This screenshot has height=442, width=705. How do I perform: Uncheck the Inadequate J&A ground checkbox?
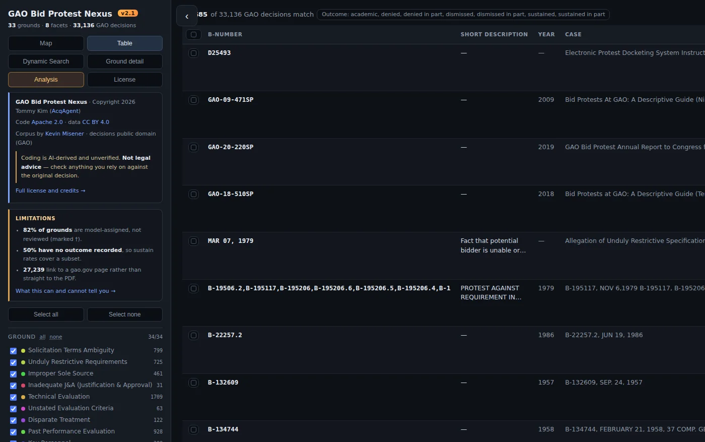point(14,386)
